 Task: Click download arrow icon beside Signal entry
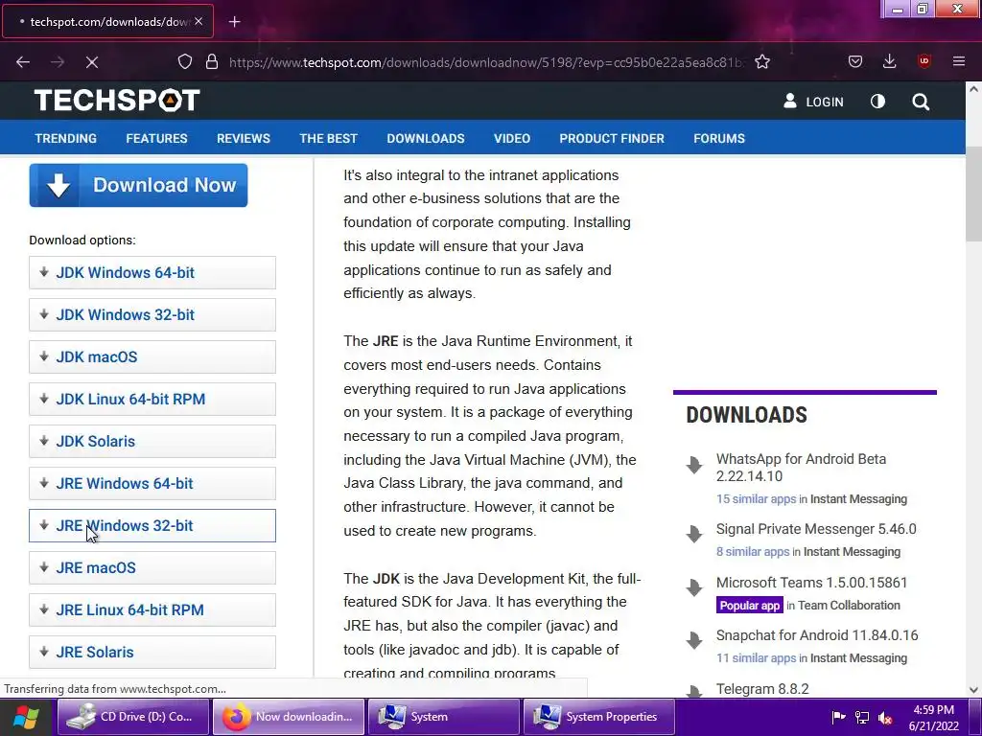694,534
